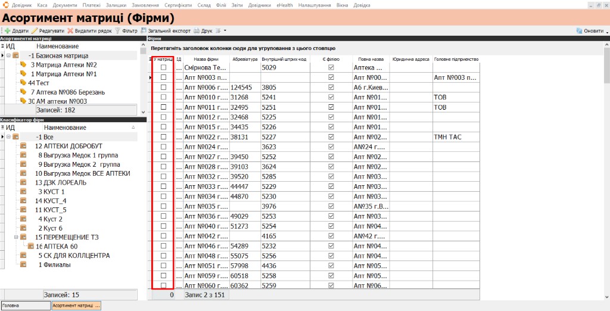Open the Налаштування menu

click(315, 5)
